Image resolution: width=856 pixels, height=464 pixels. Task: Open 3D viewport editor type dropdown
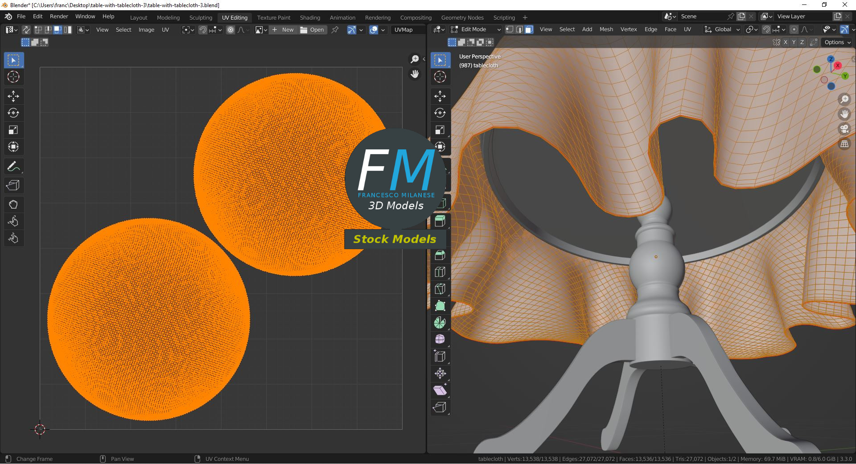click(439, 29)
